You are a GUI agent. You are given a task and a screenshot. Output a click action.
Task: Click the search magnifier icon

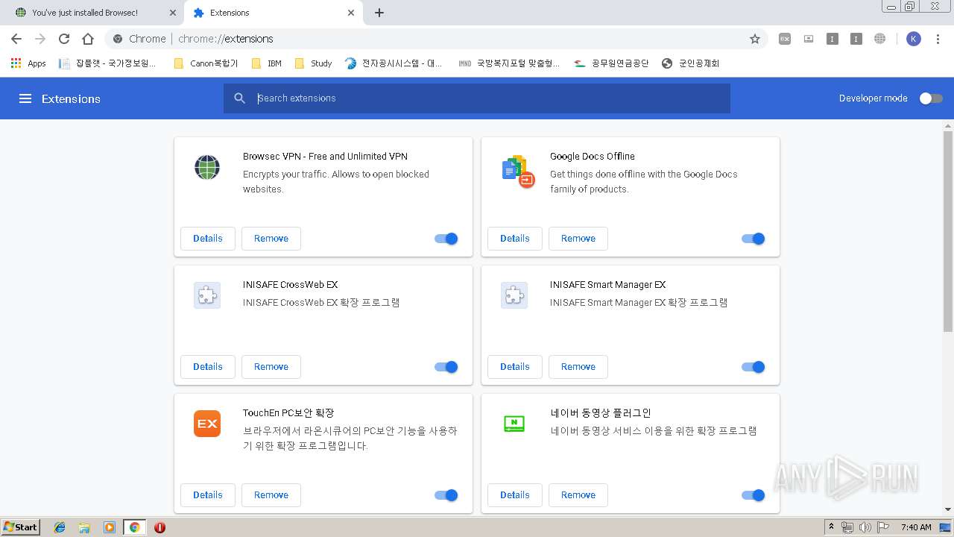[x=239, y=98]
